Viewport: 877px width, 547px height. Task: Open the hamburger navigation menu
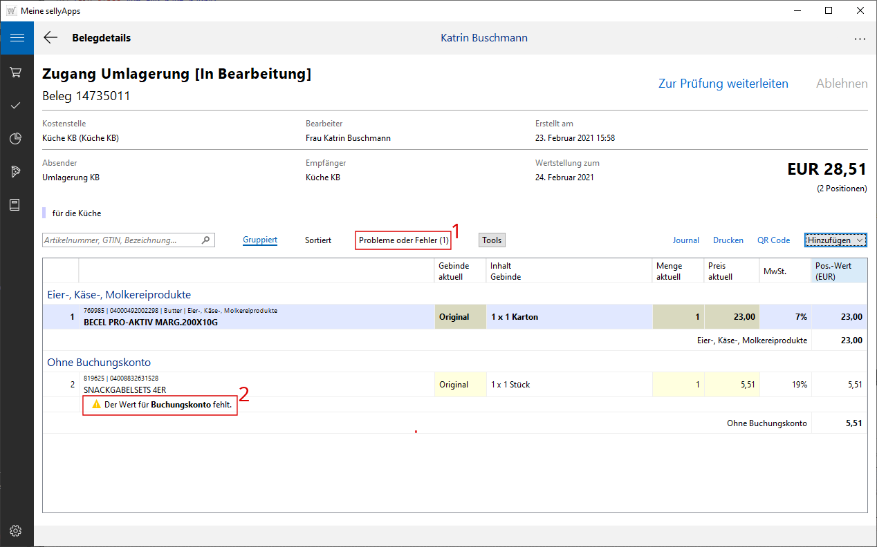[x=17, y=38]
